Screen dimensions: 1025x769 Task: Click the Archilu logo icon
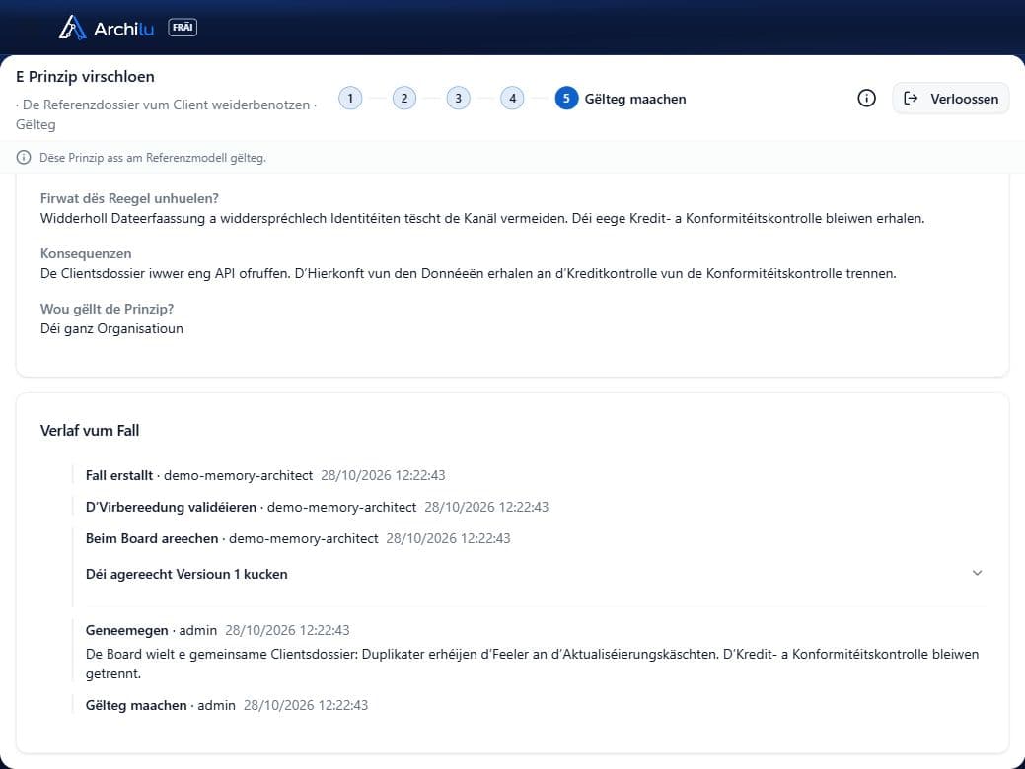(72, 28)
